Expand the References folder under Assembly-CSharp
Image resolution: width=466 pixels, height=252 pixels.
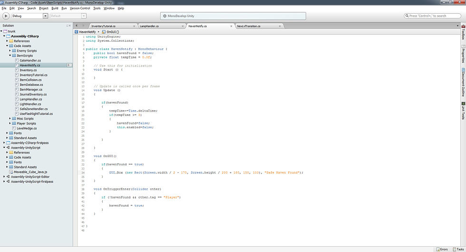pos(7,41)
